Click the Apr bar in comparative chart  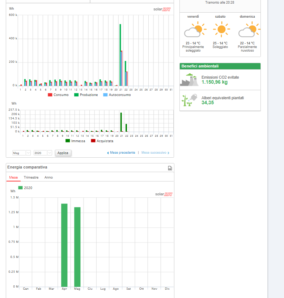click(x=64, y=245)
